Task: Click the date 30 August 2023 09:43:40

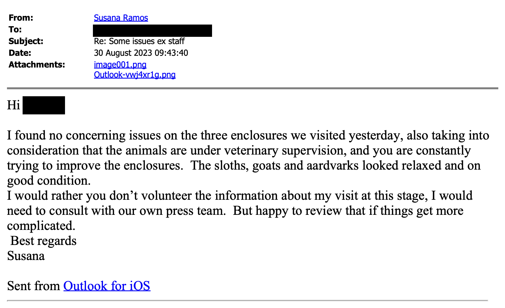Action: [x=141, y=53]
